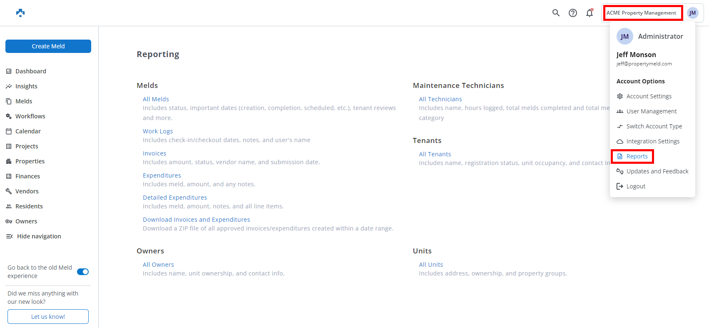
Task: Click the JM avatar in the header
Action: click(692, 13)
